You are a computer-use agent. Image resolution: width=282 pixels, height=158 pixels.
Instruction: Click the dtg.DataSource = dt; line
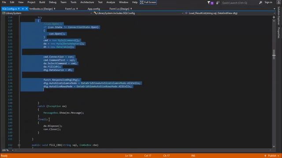click(x=58, y=70)
